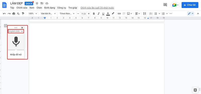Click the right indent marker on ruler

[148, 18]
